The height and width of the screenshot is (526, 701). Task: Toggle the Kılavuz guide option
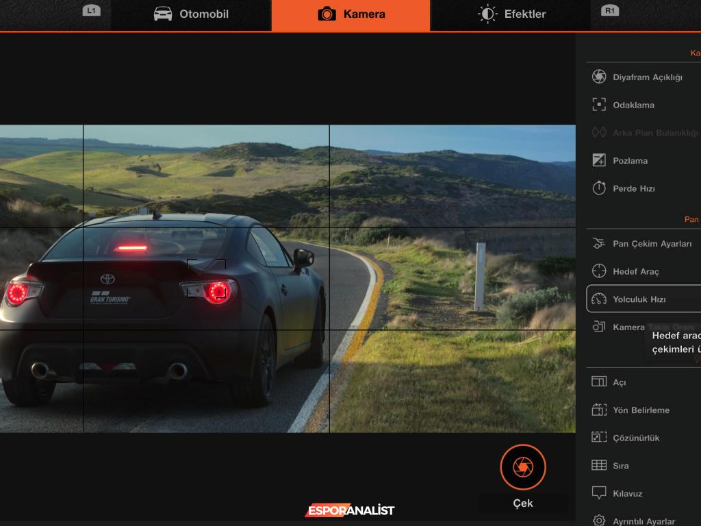tap(627, 493)
